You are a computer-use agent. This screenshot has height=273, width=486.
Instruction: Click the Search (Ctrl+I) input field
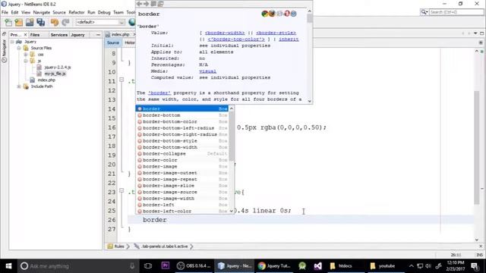[x=456, y=12]
